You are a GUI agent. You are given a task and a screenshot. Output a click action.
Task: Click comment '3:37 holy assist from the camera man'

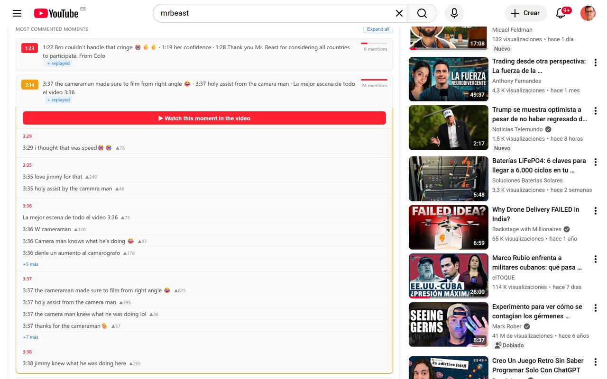[x=69, y=302]
